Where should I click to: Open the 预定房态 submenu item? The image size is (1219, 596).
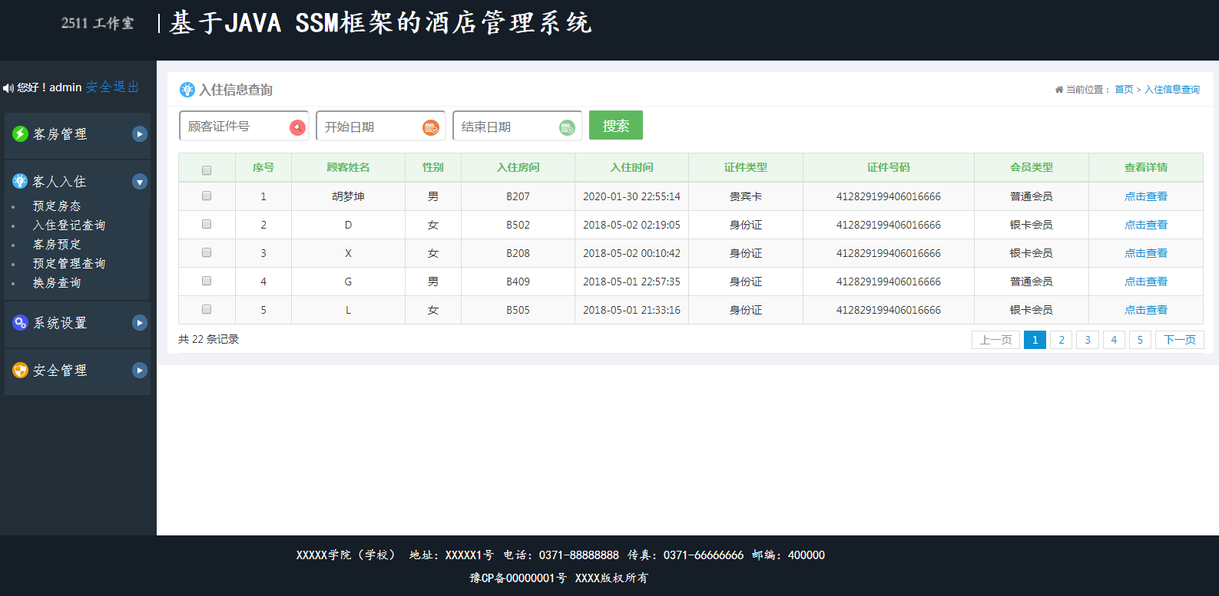coord(57,206)
